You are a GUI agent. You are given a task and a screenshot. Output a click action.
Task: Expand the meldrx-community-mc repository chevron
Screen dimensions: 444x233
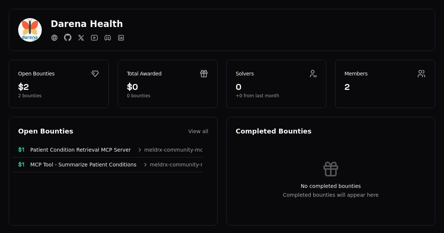139,150
